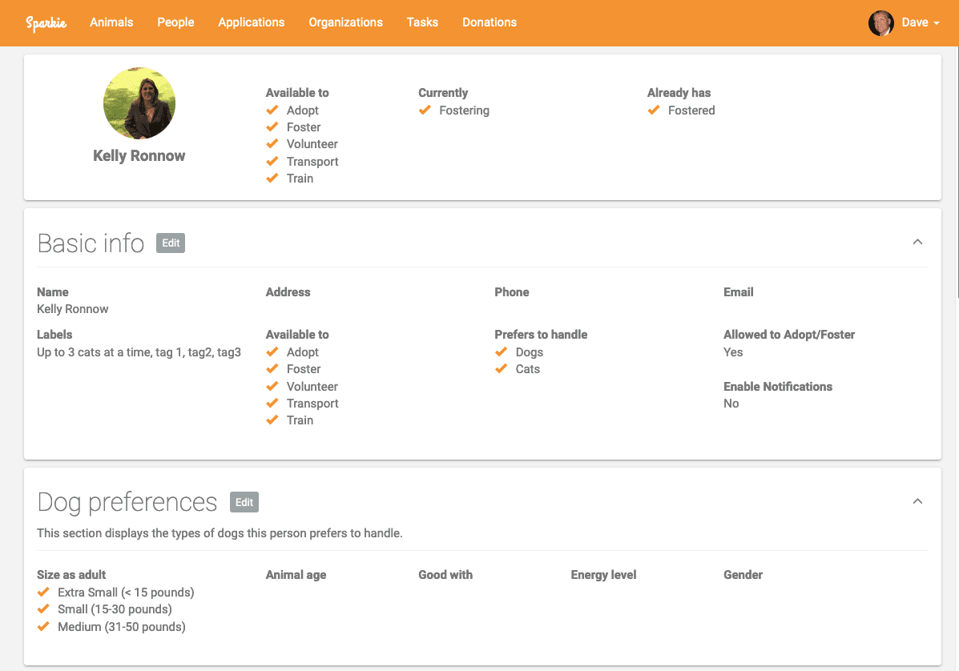Open the Dog preferences editor

(x=244, y=502)
